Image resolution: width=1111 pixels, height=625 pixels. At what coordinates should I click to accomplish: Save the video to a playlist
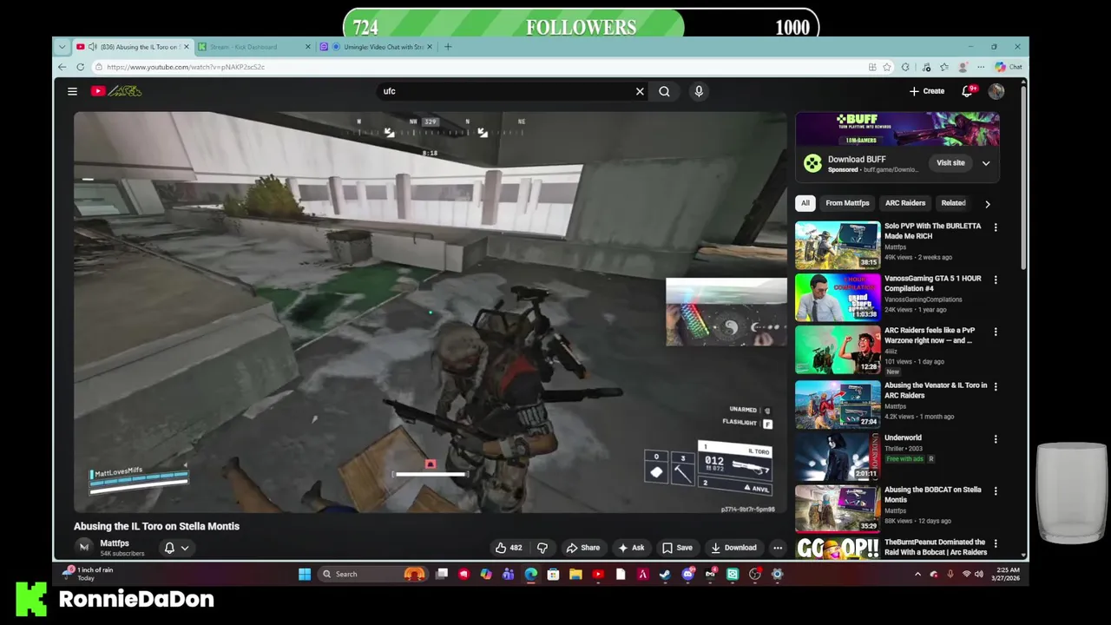(677, 548)
